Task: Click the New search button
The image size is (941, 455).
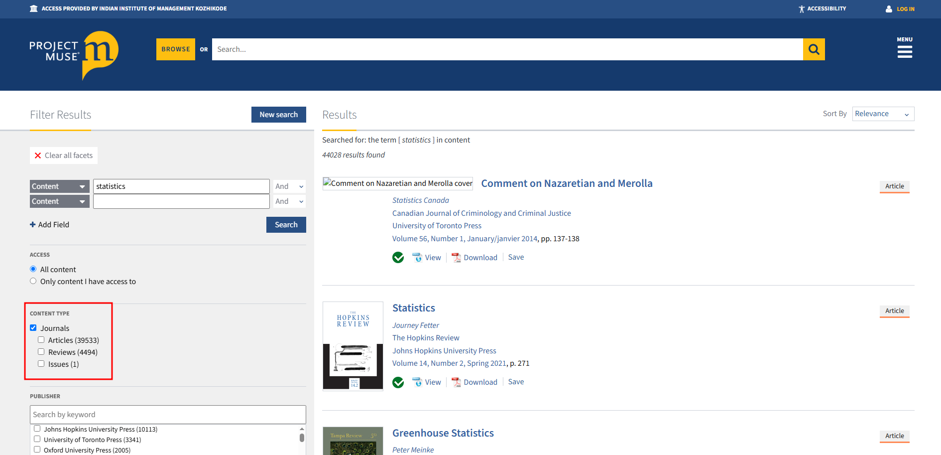Action: click(x=278, y=115)
